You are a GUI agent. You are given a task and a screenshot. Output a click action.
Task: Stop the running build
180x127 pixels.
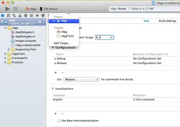(15, 9)
